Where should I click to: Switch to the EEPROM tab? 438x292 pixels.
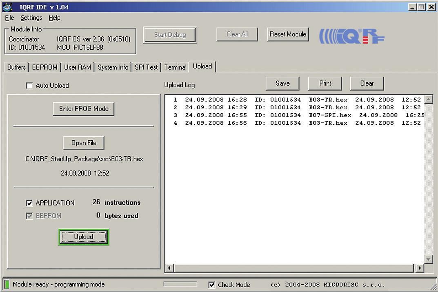[44, 67]
